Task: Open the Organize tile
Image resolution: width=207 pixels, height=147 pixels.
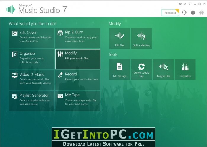Action: point(32,59)
